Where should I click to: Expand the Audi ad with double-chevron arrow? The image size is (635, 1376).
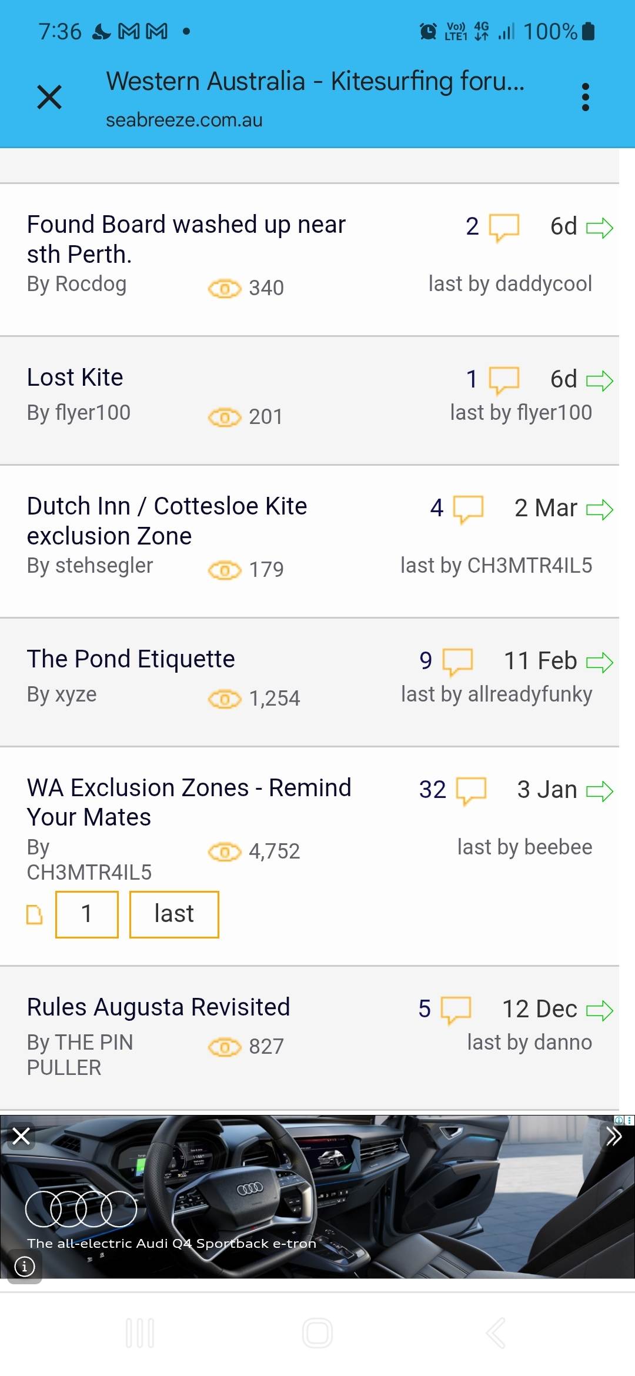click(x=614, y=1136)
